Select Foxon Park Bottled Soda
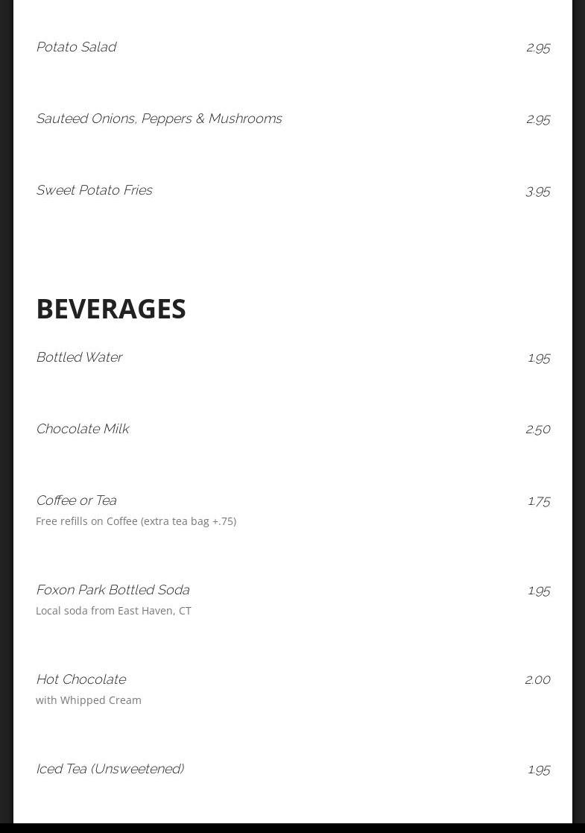 tap(113, 590)
